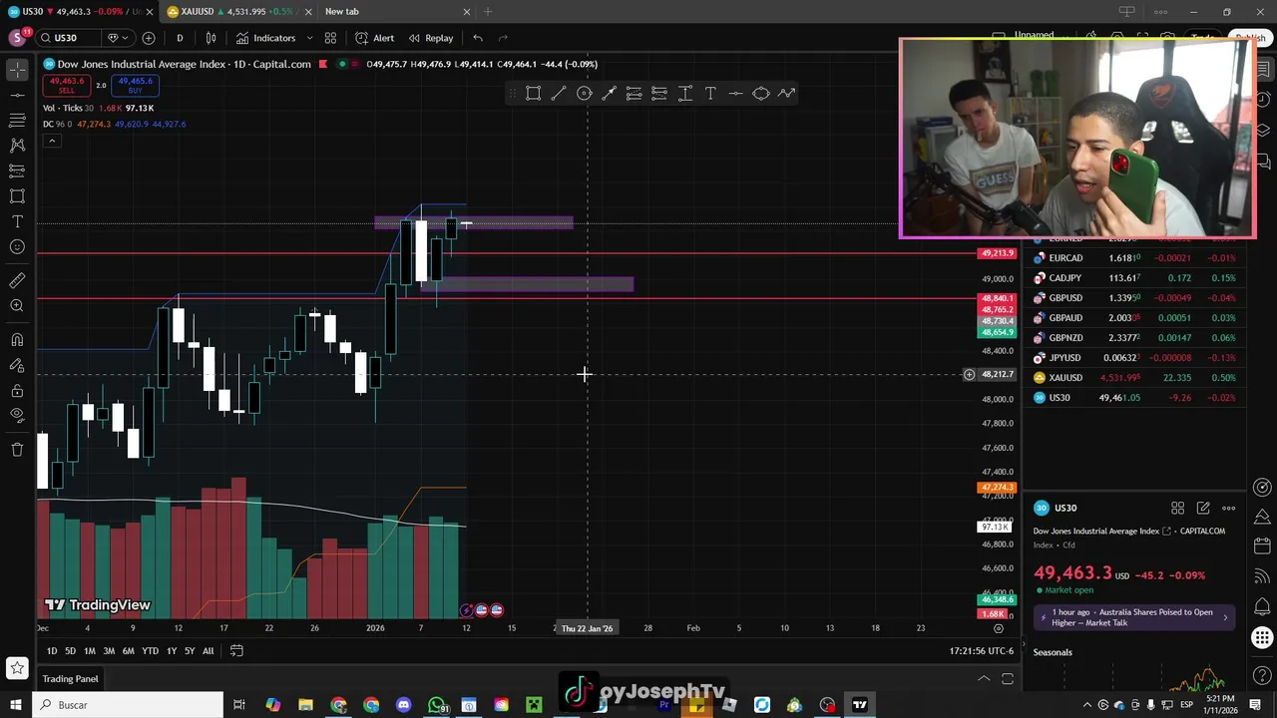Select the crosshair cursor tool in left sidebar
This screenshot has width=1277, height=718.
(17, 69)
